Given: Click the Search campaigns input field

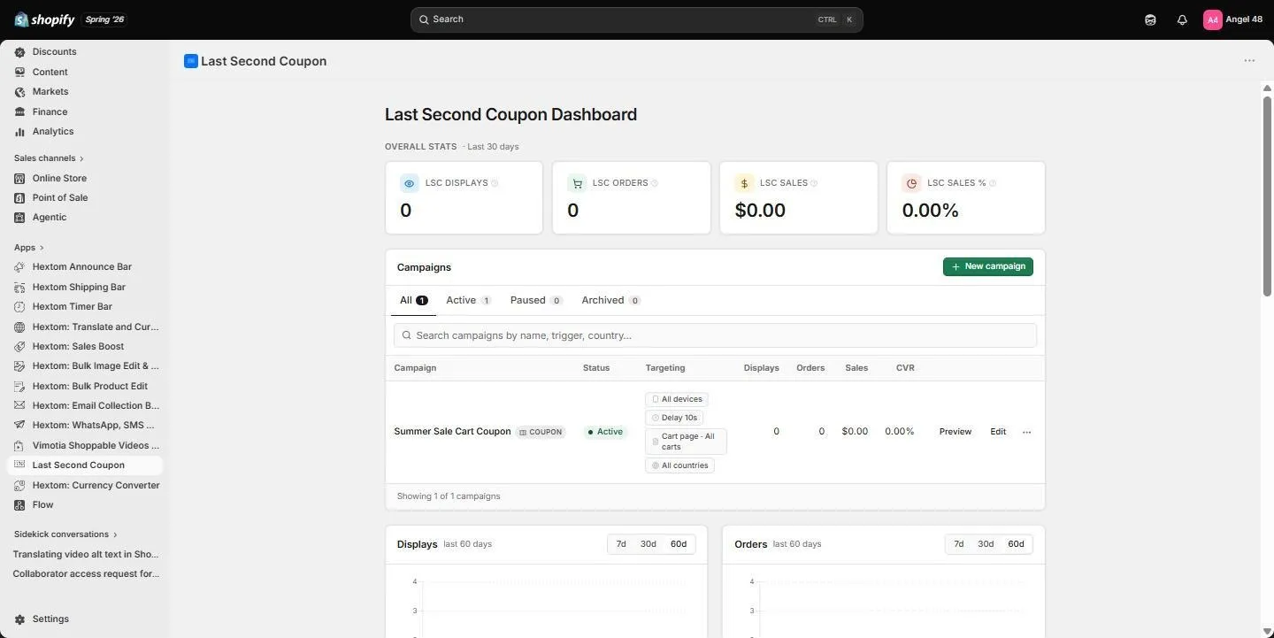Looking at the screenshot, I should (x=715, y=335).
